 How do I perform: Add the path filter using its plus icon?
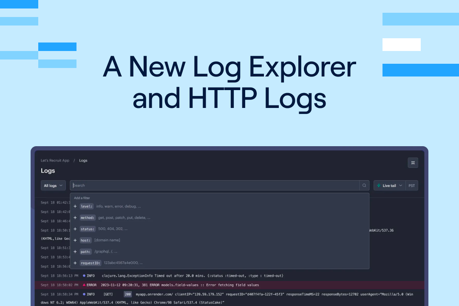click(75, 252)
